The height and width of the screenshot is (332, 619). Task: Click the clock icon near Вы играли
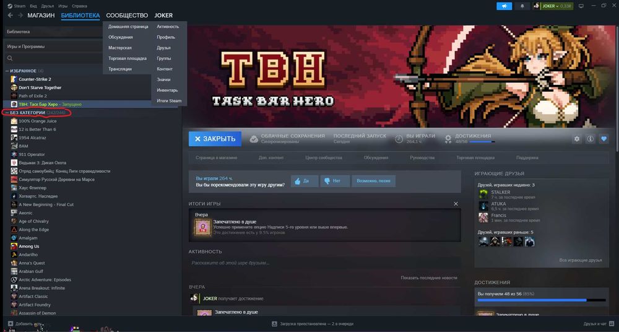pyautogui.click(x=399, y=139)
